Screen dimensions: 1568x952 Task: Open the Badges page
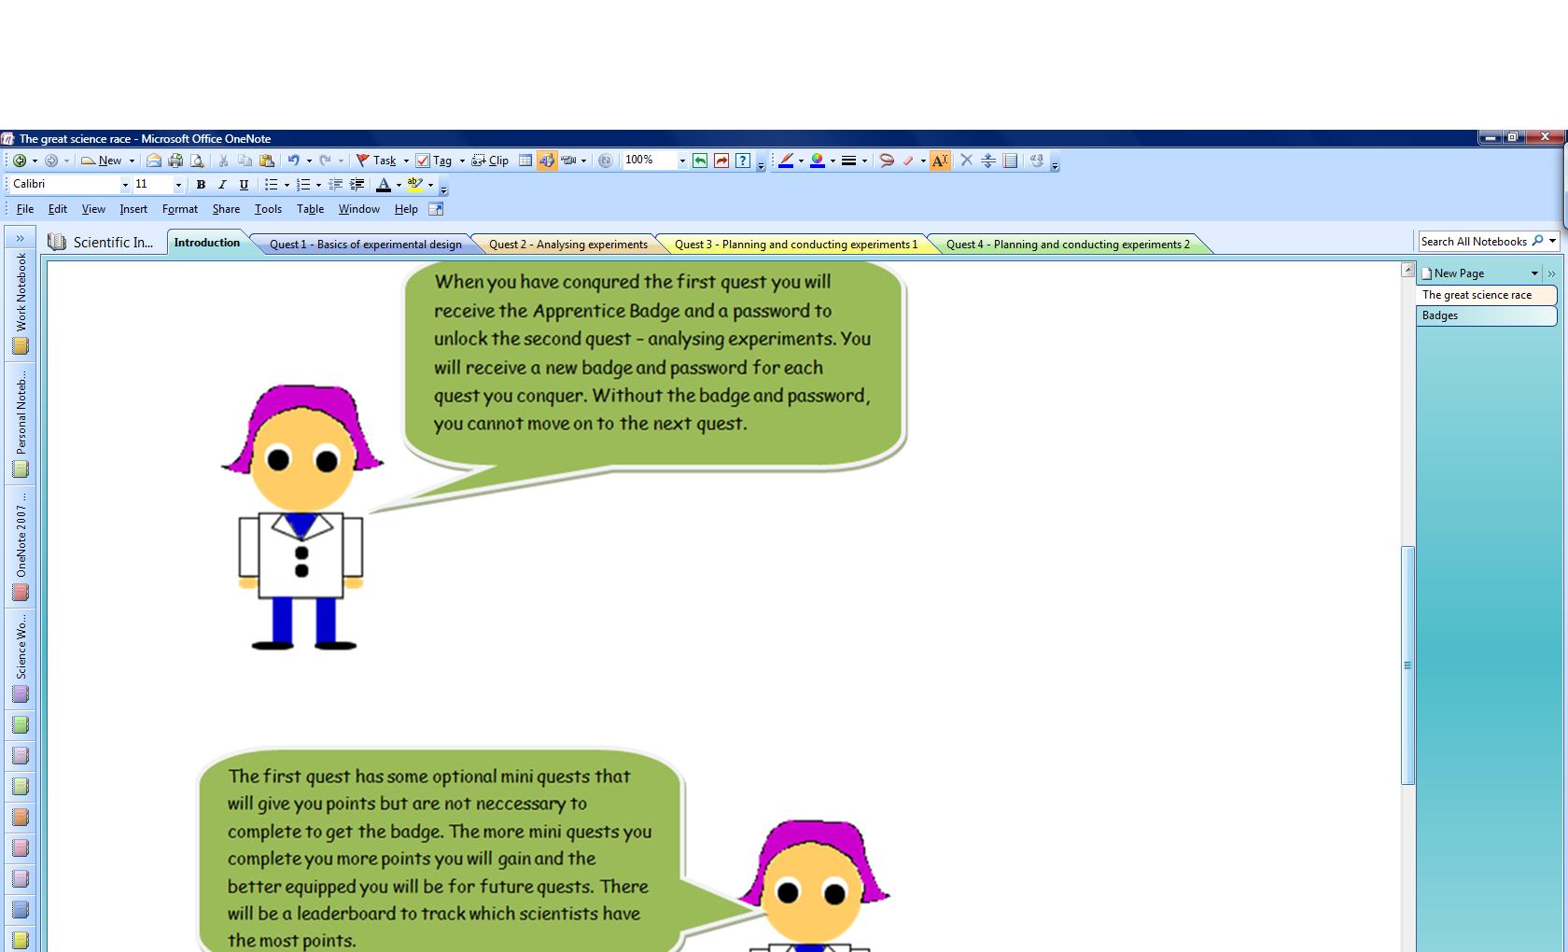point(1484,315)
